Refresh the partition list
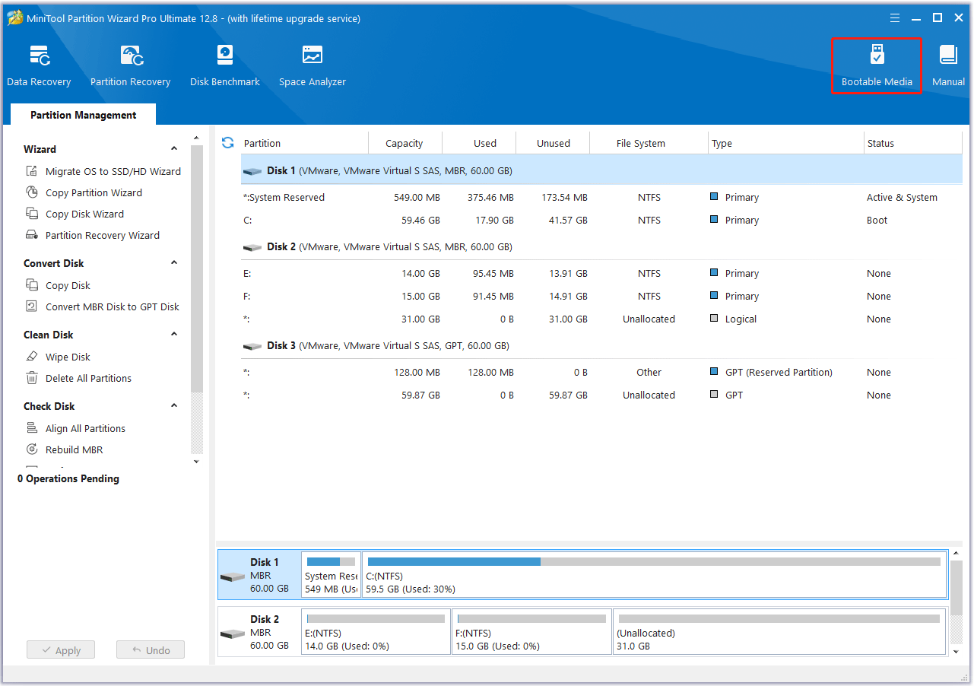 (227, 142)
